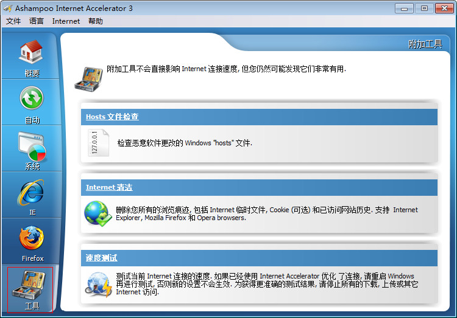Screen dimensions: 457x318
Task: Open the Hosts 文件检查 link
Action: [x=112, y=117]
